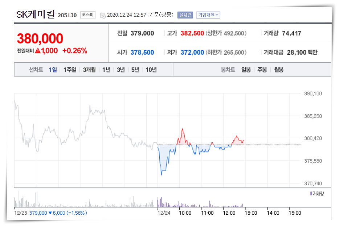Click the 12/23 date axis label

tap(21, 213)
